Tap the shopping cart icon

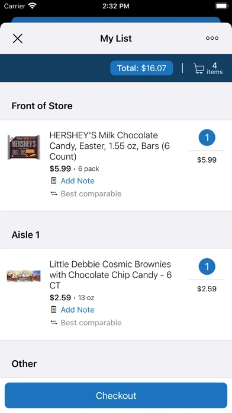[199, 68]
